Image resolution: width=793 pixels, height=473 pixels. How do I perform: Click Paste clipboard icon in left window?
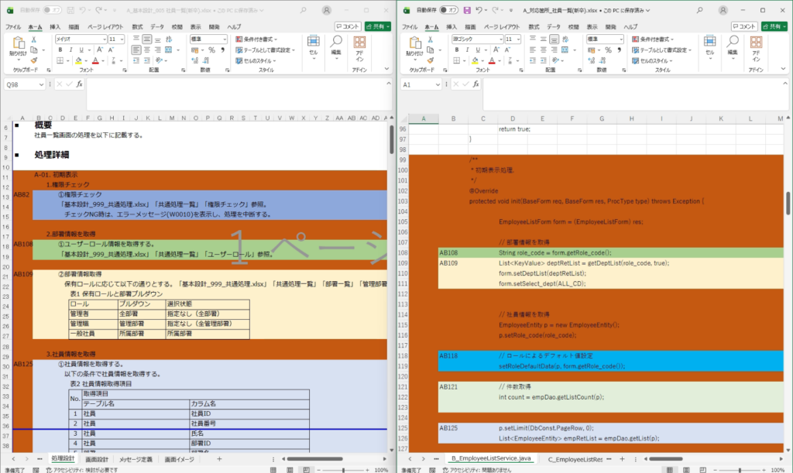click(x=19, y=44)
